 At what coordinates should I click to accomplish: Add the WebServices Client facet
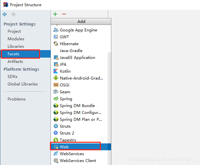79,160
